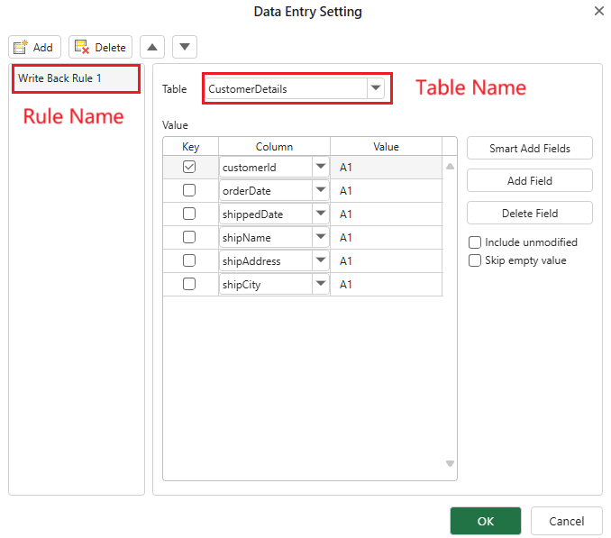
Task: Close the Data Entry Setting dialog
Action: tap(598, 11)
